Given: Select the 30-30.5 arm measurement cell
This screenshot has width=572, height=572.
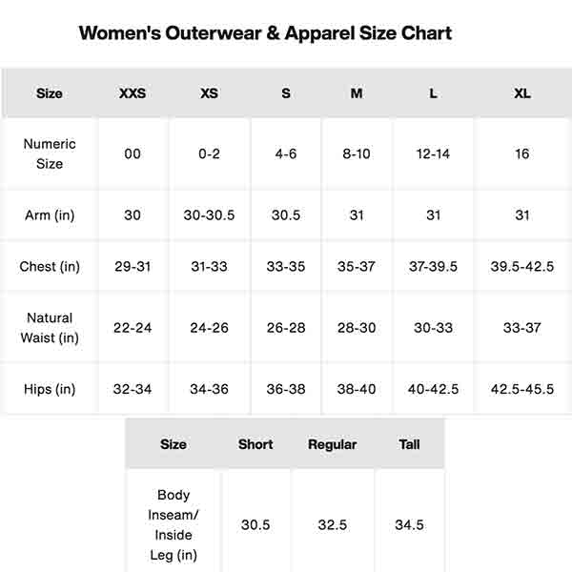Looking at the screenshot, I should pyautogui.click(x=209, y=215).
